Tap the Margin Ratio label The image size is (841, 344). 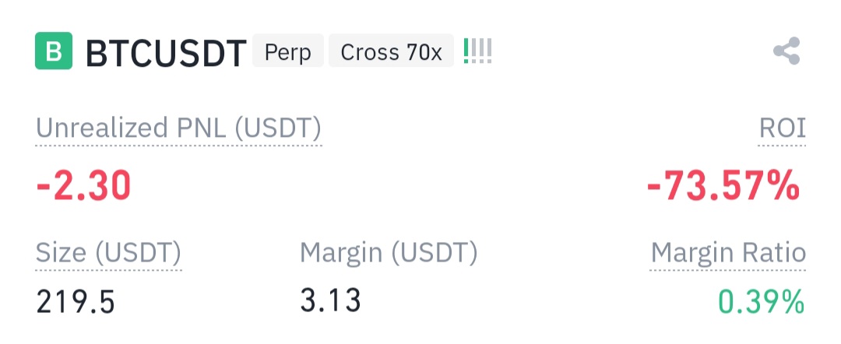pos(728,254)
